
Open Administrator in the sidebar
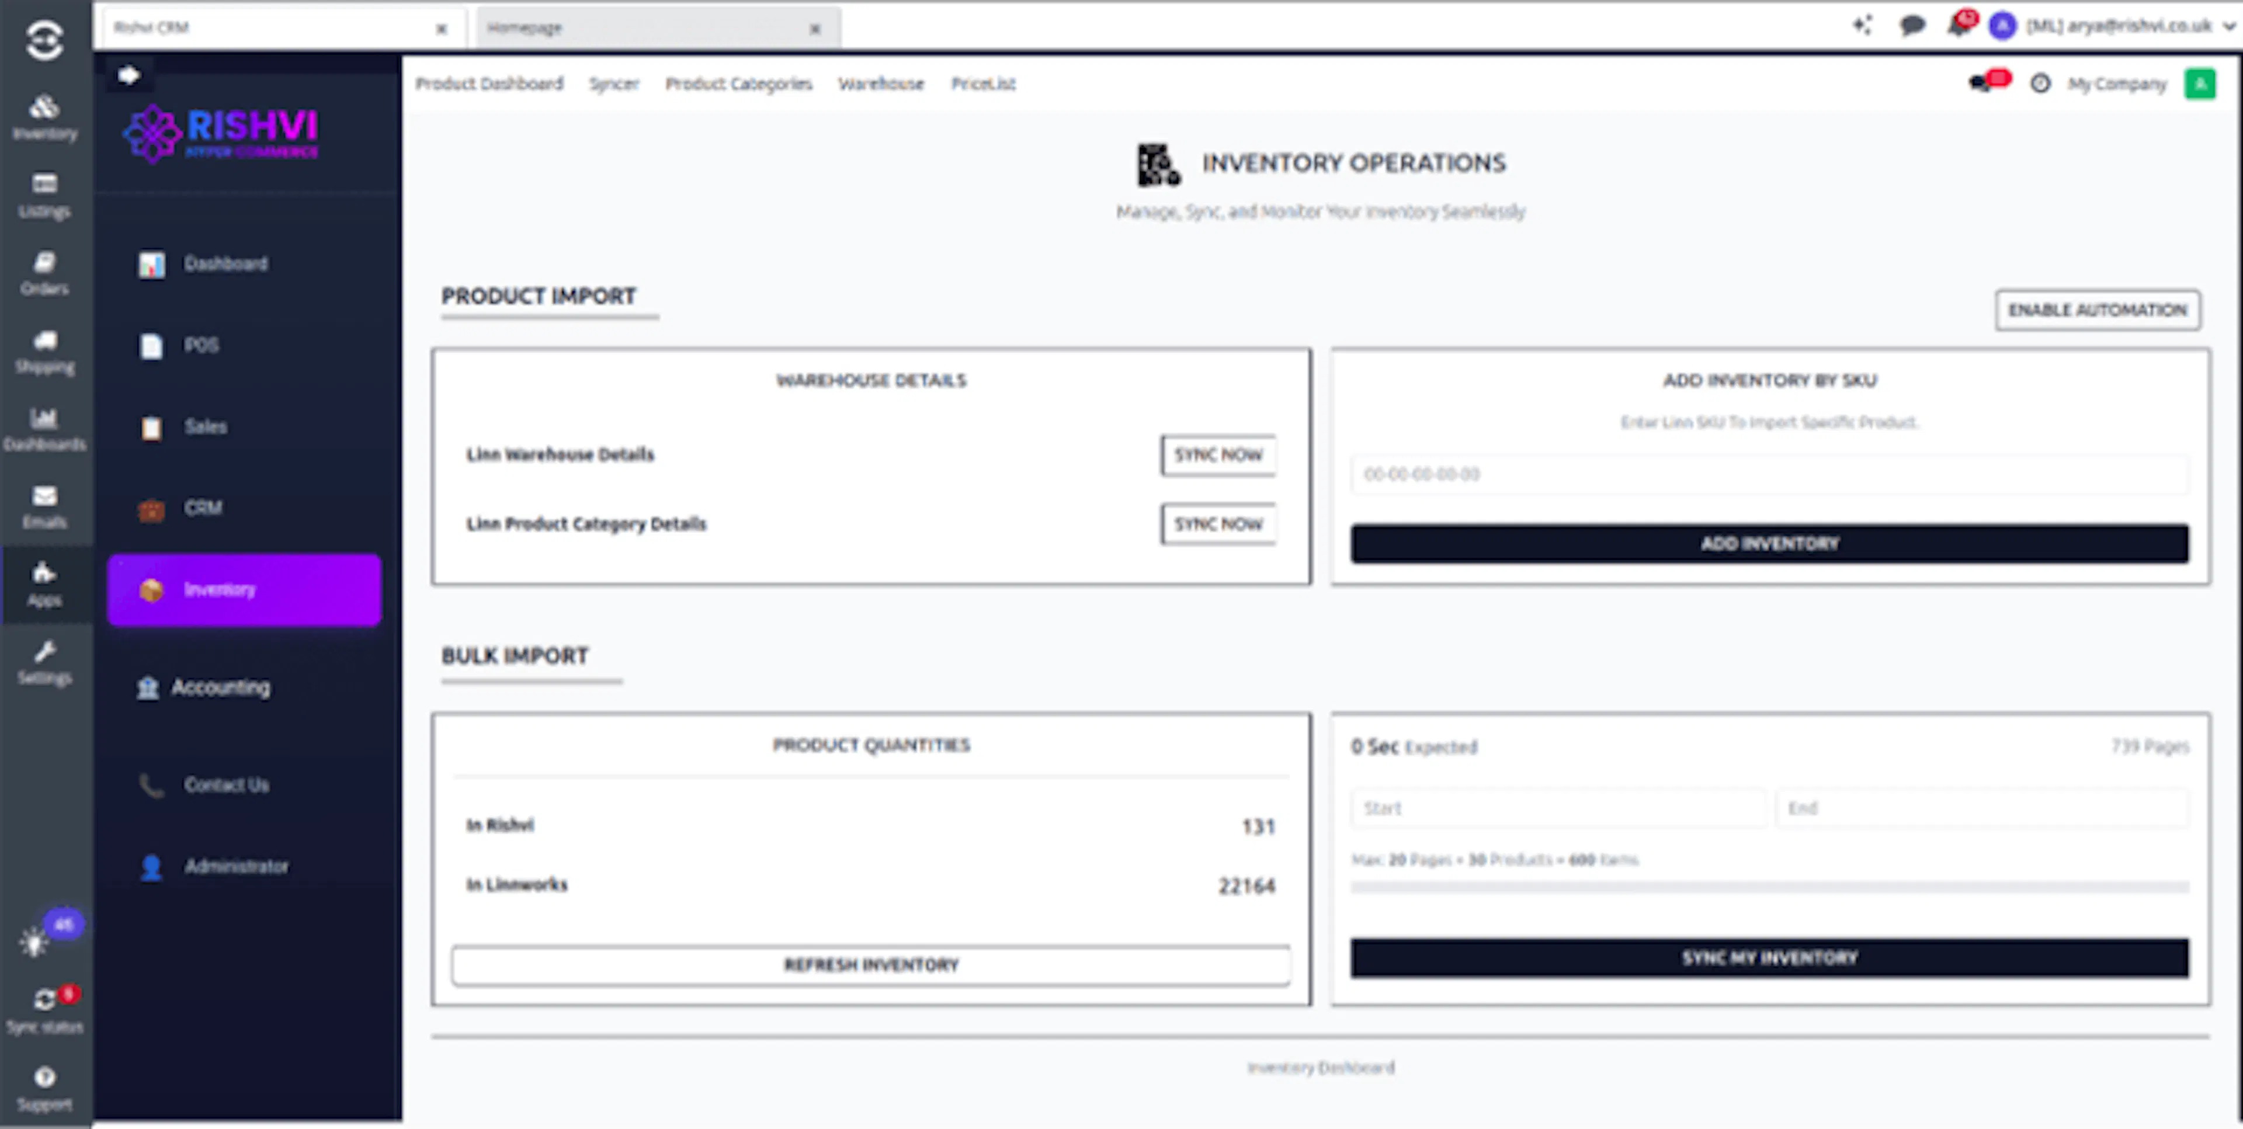pyautogui.click(x=244, y=866)
